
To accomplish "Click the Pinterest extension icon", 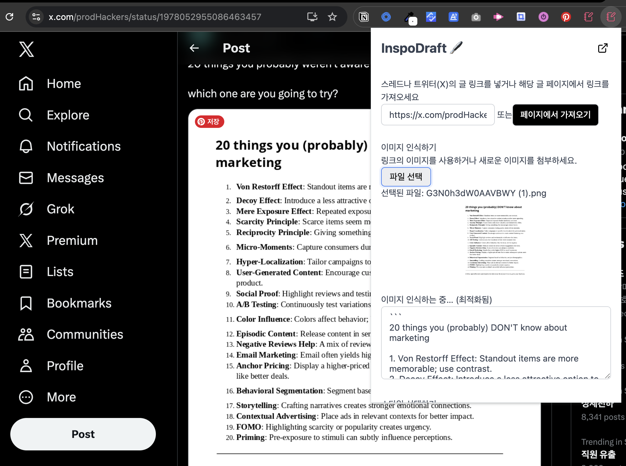I will (566, 17).
